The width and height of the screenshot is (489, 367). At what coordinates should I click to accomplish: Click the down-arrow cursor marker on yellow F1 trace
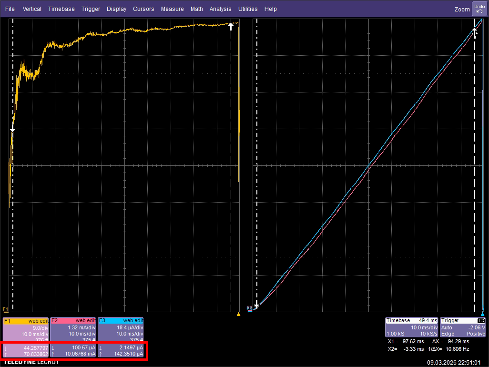(12, 129)
